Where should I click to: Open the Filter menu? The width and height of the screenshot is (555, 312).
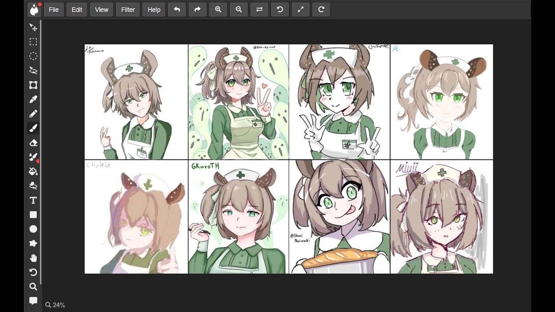pyautogui.click(x=128, y=10)
